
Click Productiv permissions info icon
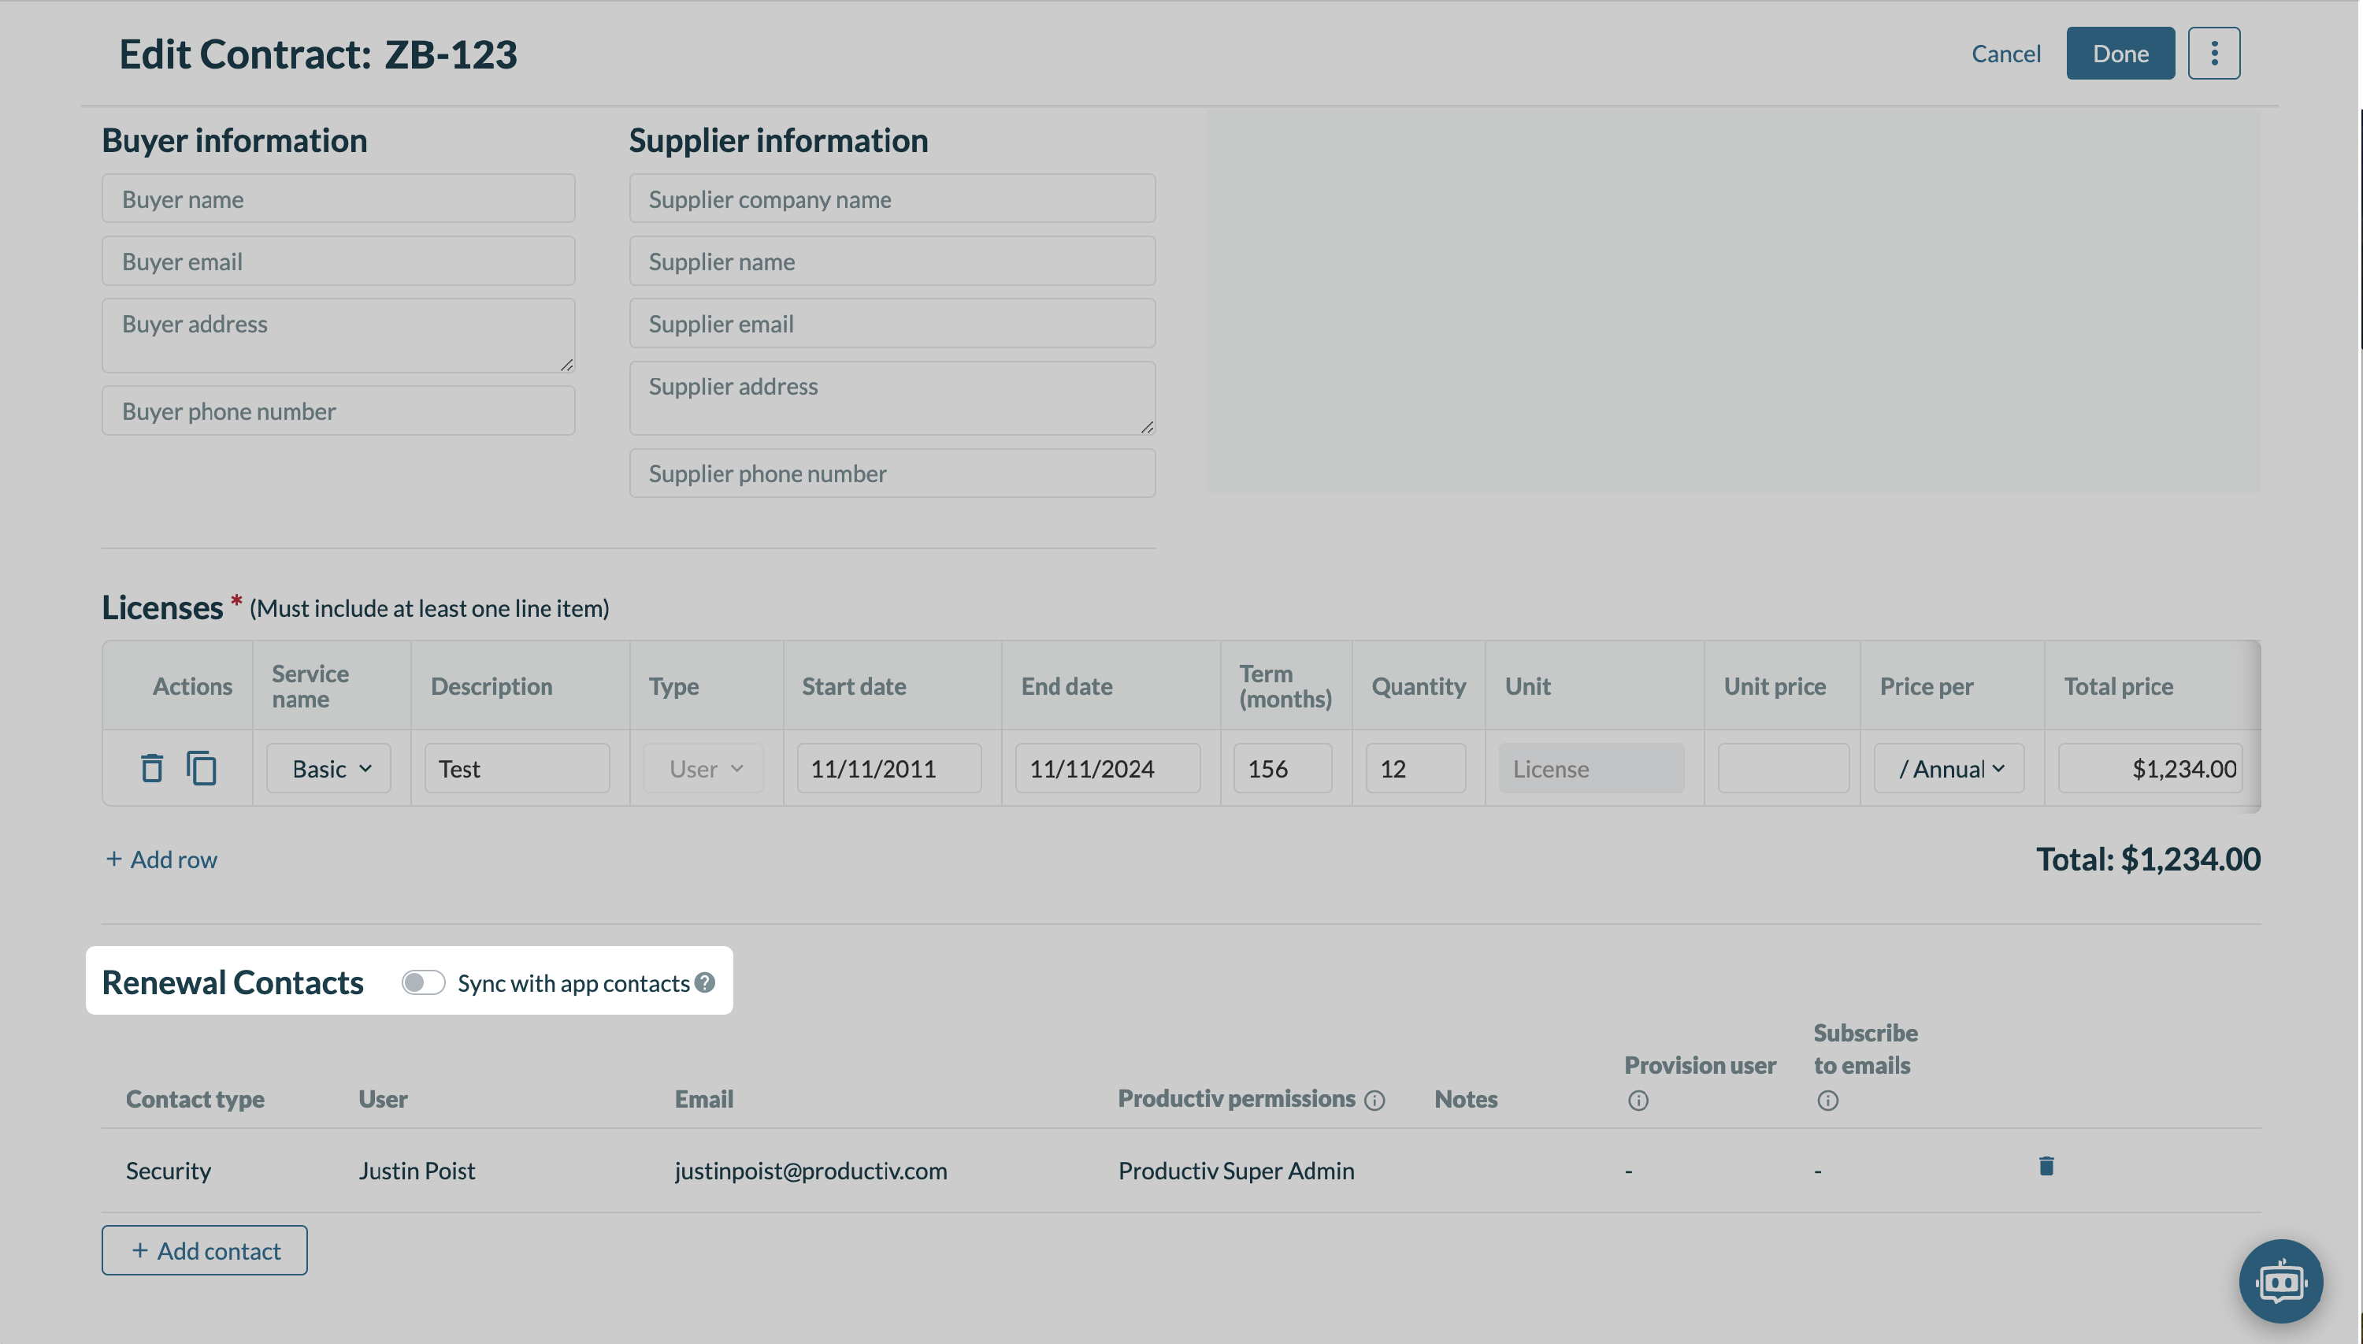pyautogui.click(x=1374, y=1099)
